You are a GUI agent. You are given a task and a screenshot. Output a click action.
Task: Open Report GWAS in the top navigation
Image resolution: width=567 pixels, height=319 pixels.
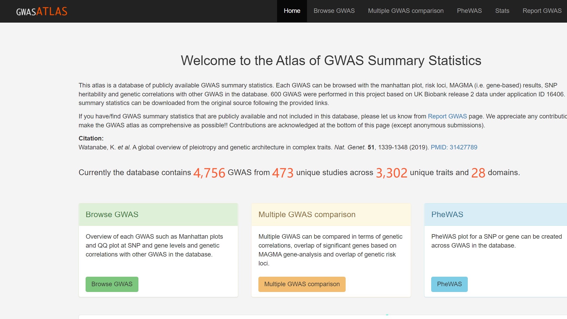(x=542, y=11)
